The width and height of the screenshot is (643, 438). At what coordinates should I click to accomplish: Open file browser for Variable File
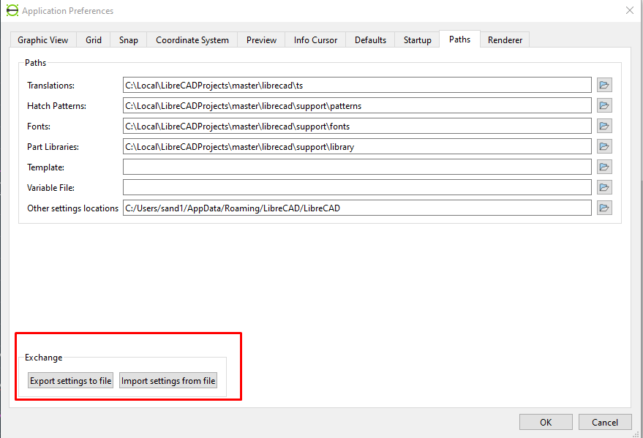pos(603,188)
